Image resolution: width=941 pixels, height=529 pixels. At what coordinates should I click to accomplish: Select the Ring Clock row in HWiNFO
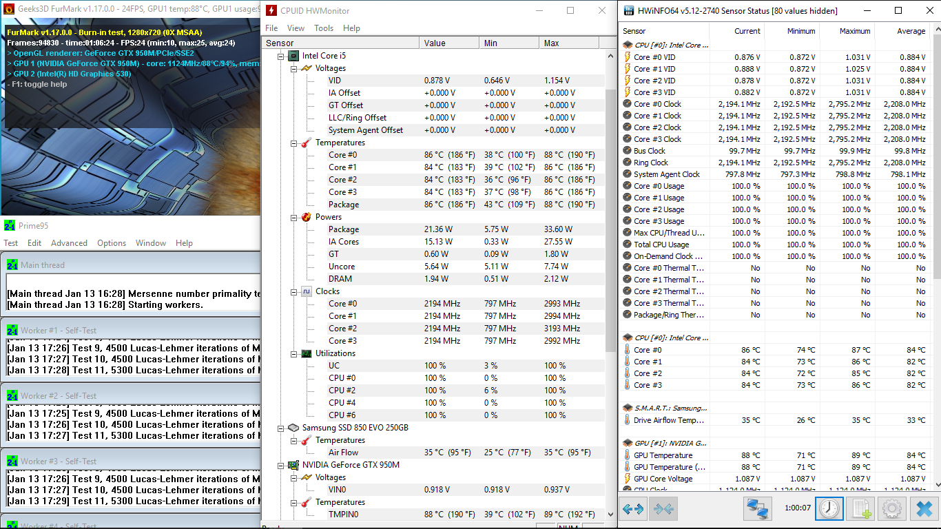point(775,163)
